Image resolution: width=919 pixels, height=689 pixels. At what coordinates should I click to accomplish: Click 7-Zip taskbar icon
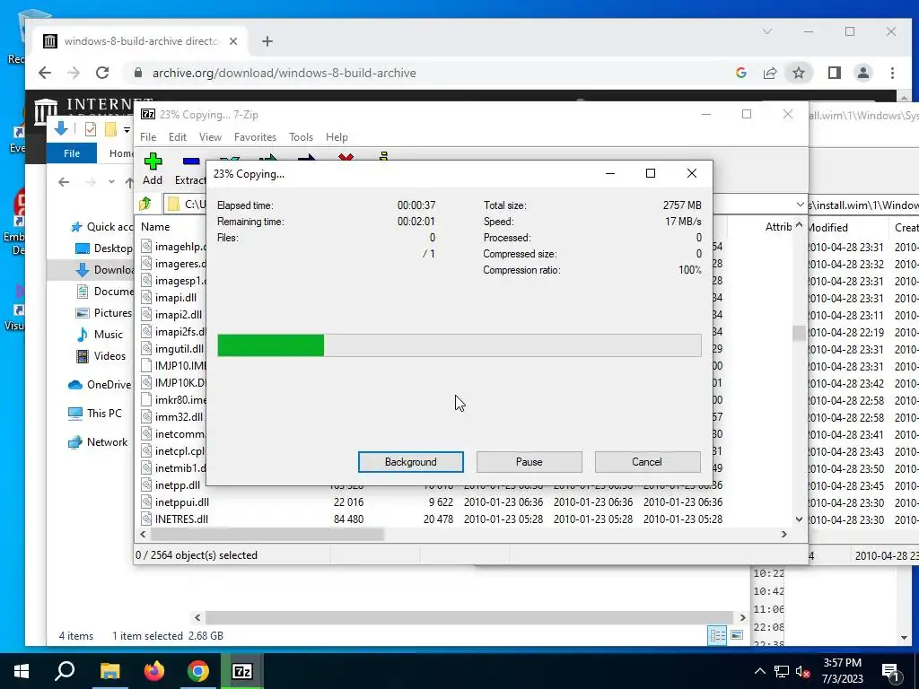(242, 671)
